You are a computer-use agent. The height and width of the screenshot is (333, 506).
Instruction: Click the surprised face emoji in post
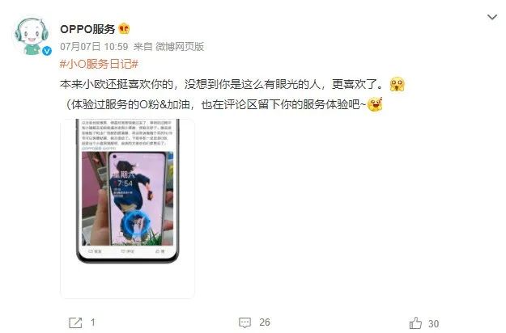pos(397,84)
